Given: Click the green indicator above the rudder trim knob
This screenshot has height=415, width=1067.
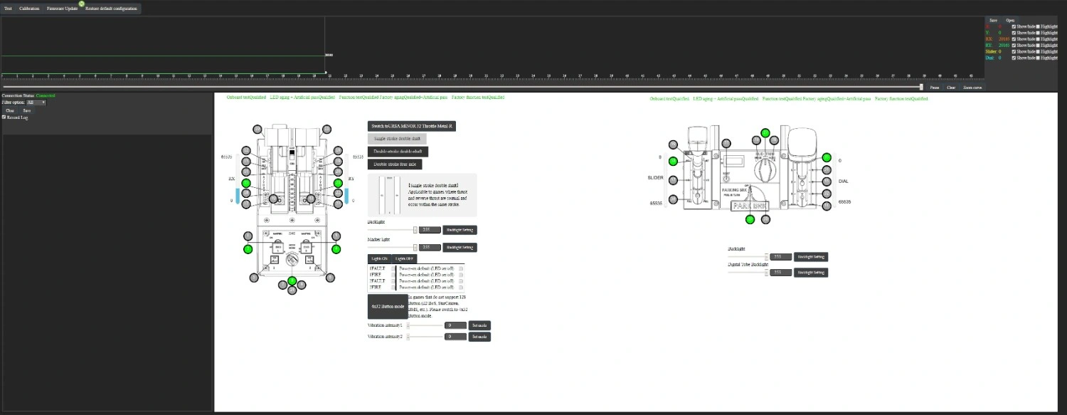Looking at the screenshot, I should 765,132.
